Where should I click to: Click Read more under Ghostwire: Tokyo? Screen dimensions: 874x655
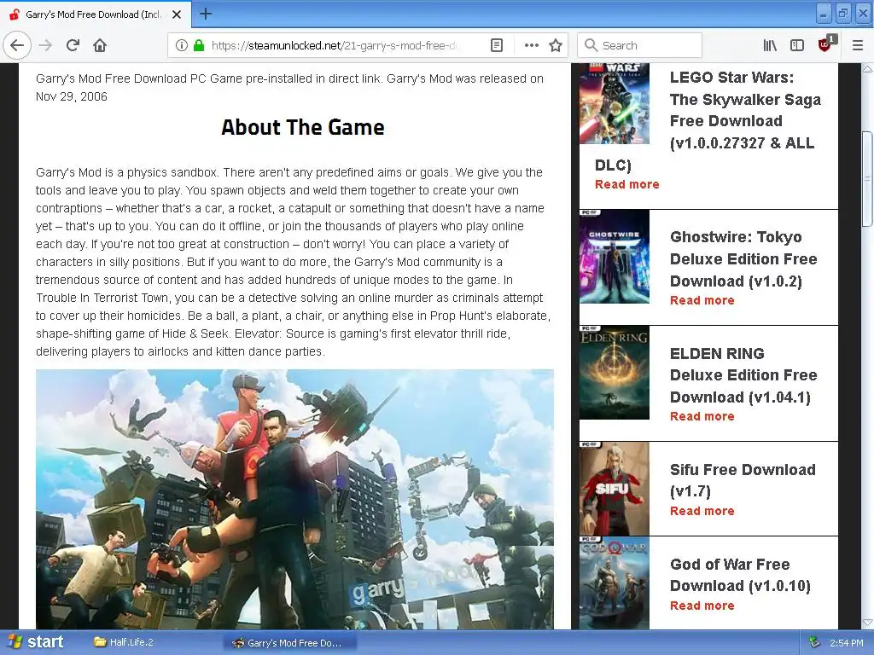click(702, 300)
